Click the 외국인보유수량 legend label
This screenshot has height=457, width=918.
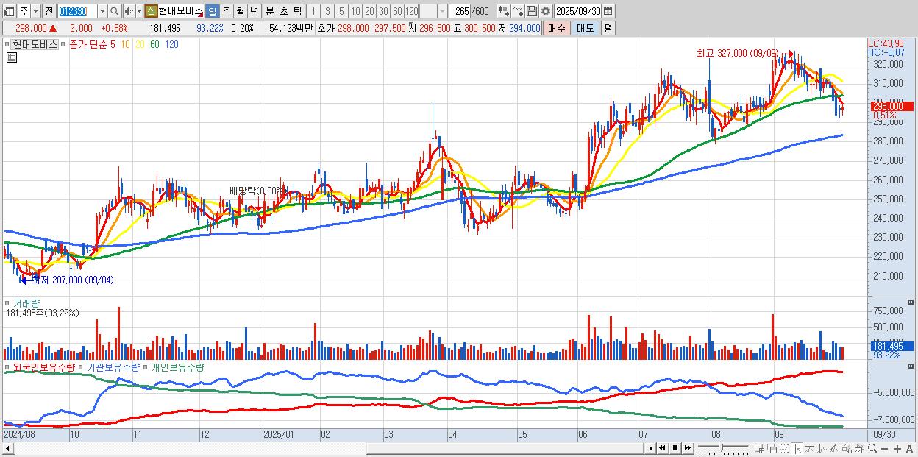43,366
